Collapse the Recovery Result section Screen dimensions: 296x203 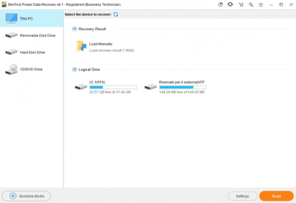click(x=74, y=29)
